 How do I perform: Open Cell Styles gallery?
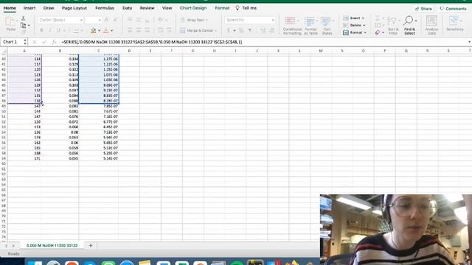pos(327,26)
